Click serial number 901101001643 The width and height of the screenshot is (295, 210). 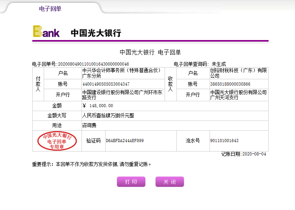click(224, 141)
